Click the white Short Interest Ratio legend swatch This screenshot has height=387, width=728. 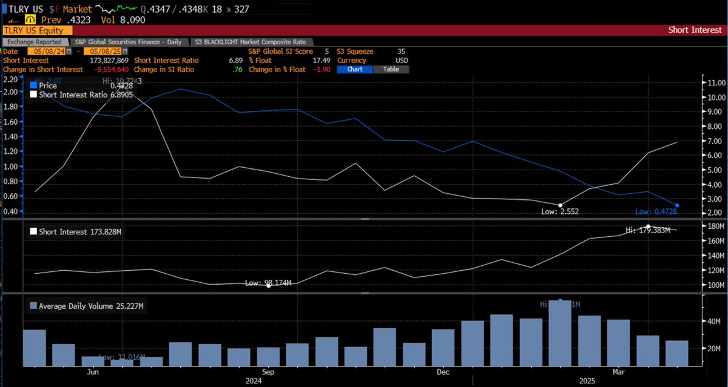[33, 94]
